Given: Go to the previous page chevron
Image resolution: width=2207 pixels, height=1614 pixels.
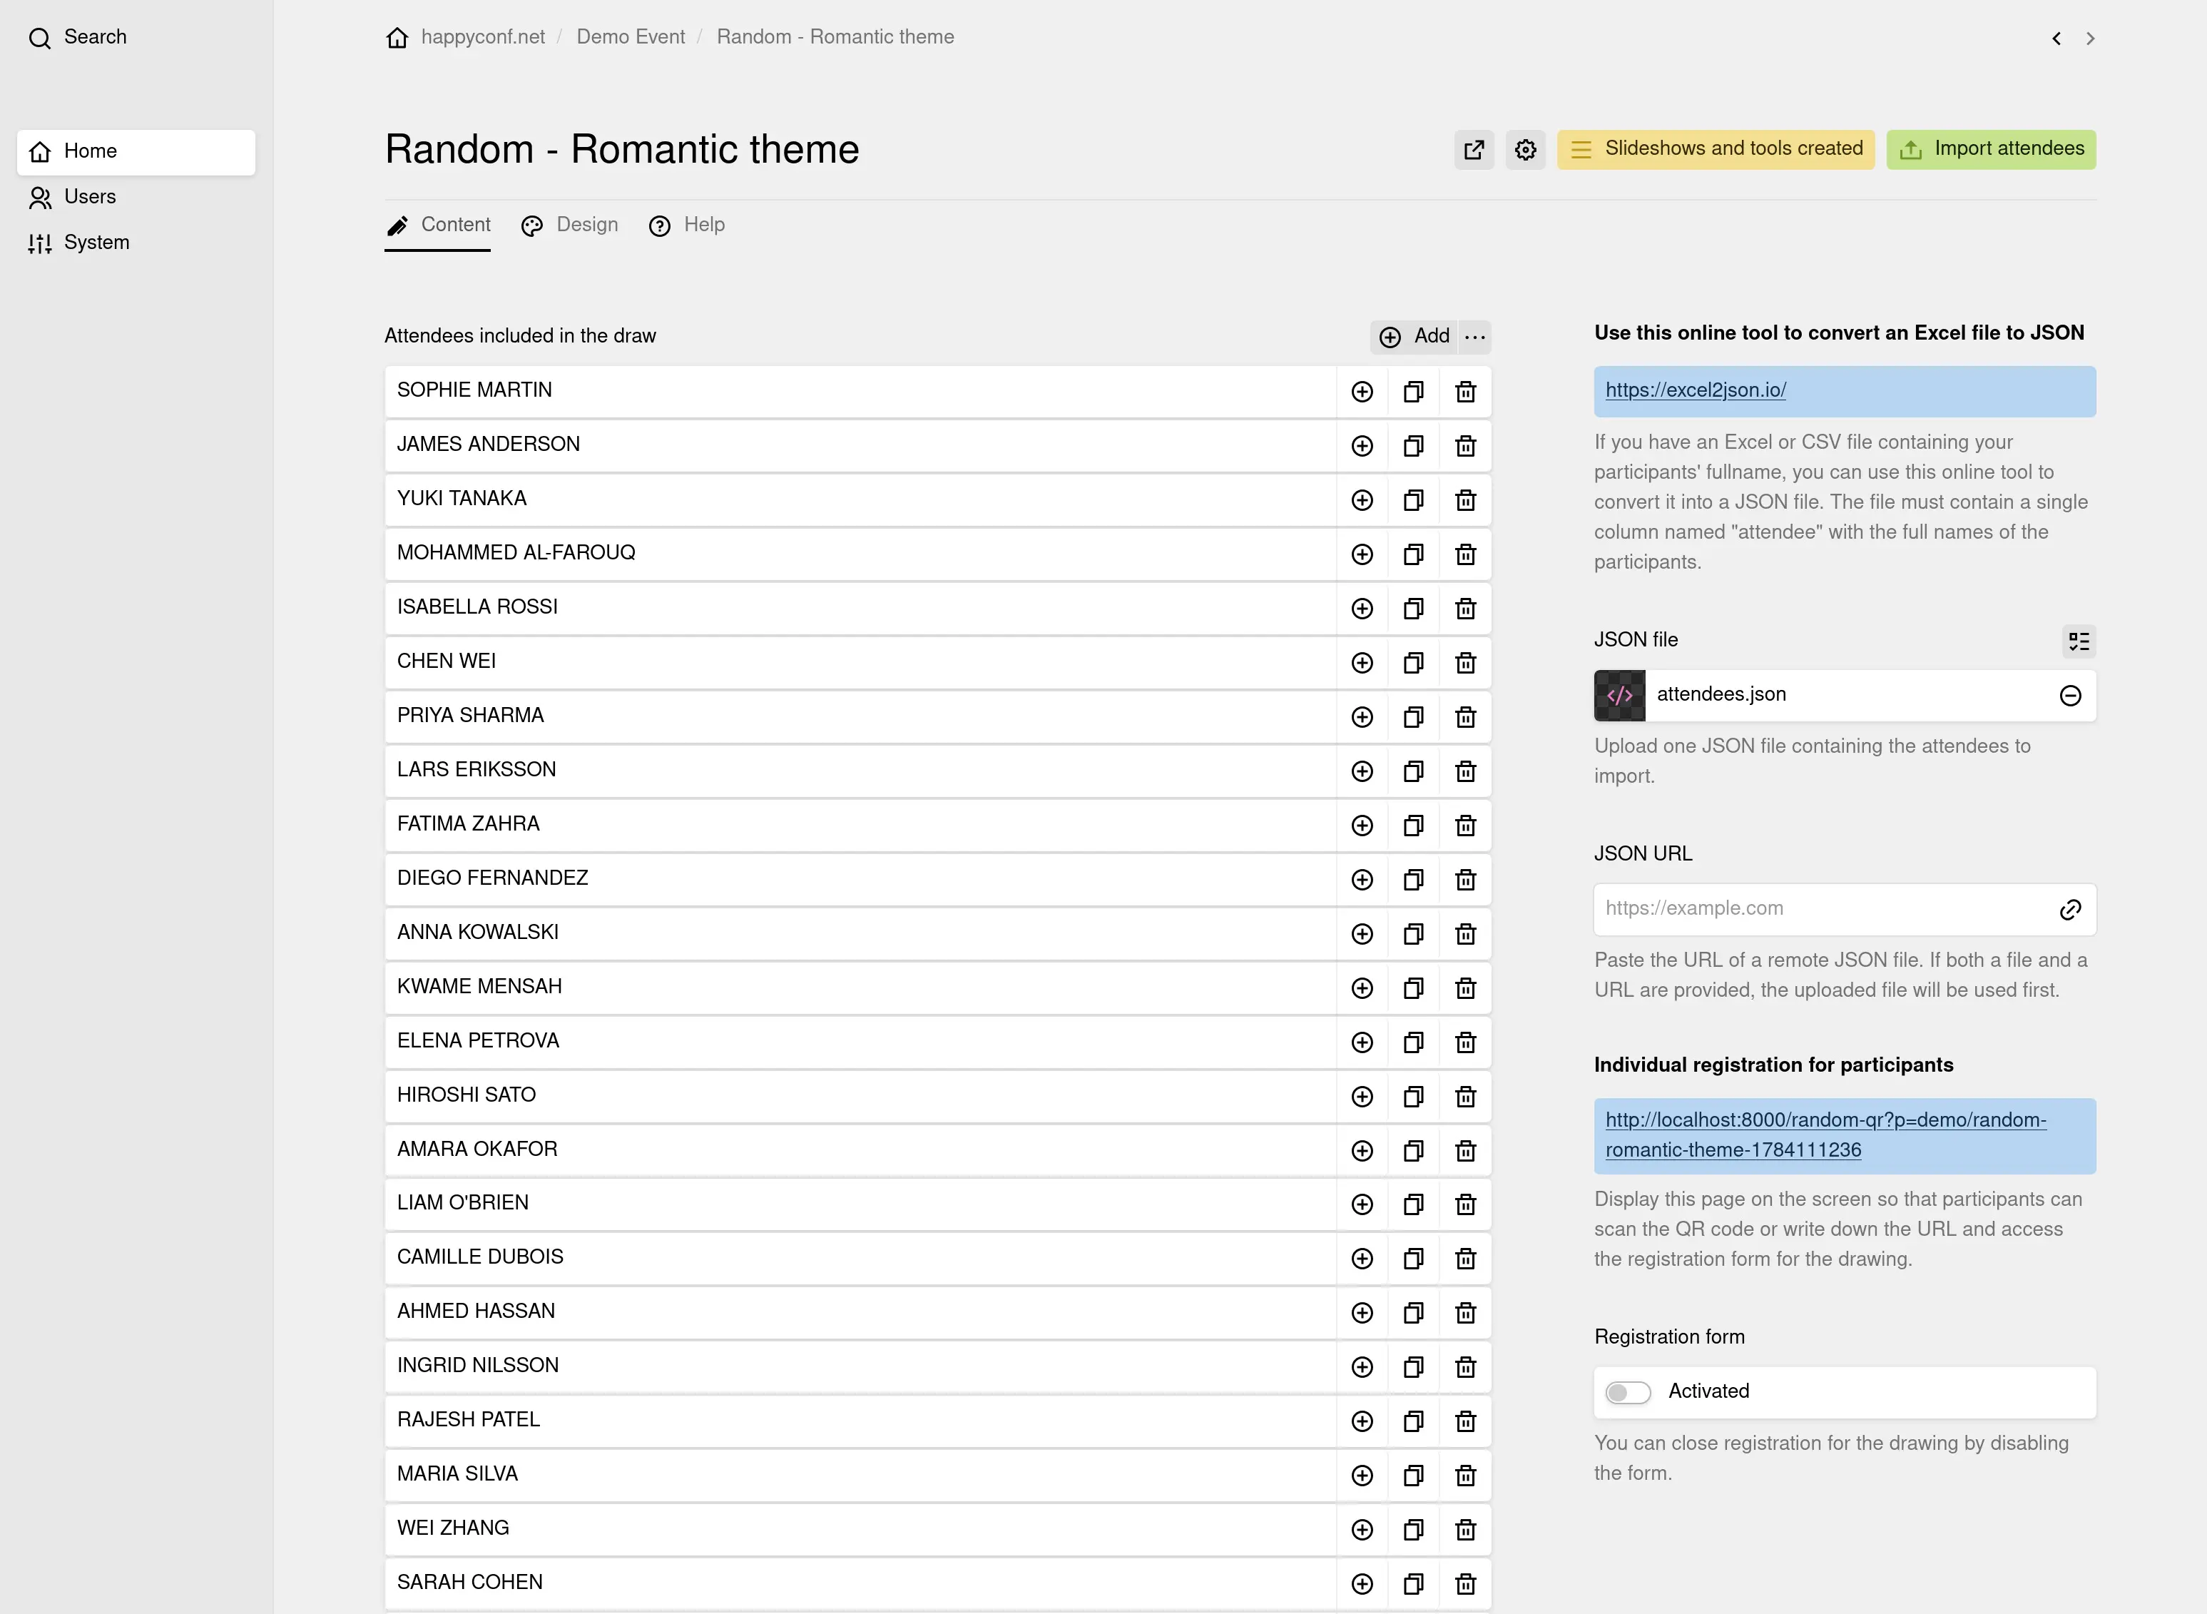Looking at the screenshot, I should [x=2056, y=38].
